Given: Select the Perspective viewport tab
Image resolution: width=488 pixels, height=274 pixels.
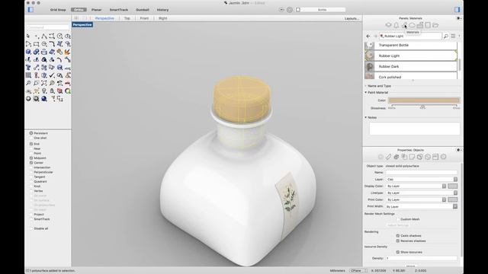Looking at the screenshot, I should (x=104, y=18).
